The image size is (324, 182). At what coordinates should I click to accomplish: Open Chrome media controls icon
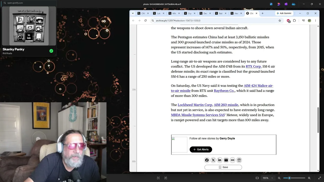pyautogui.click(x=303, y=20)
